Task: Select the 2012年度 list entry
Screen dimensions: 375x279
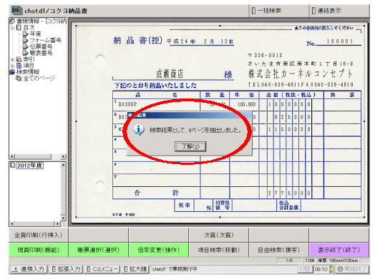Action: (29, 166)
